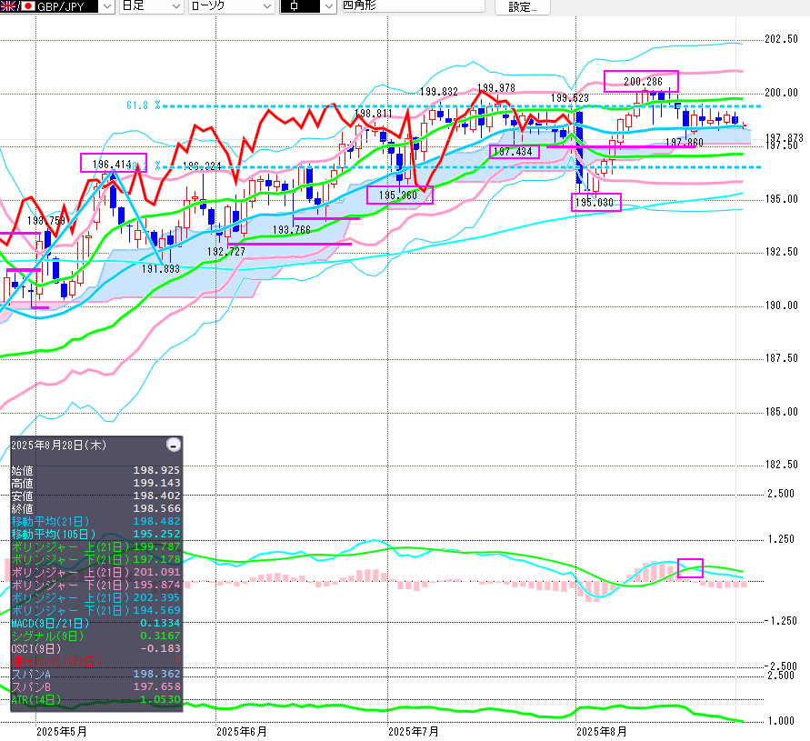The image size is (810, 741).
Task: Click the OSCI(9日) row
Action: (96, 648)
